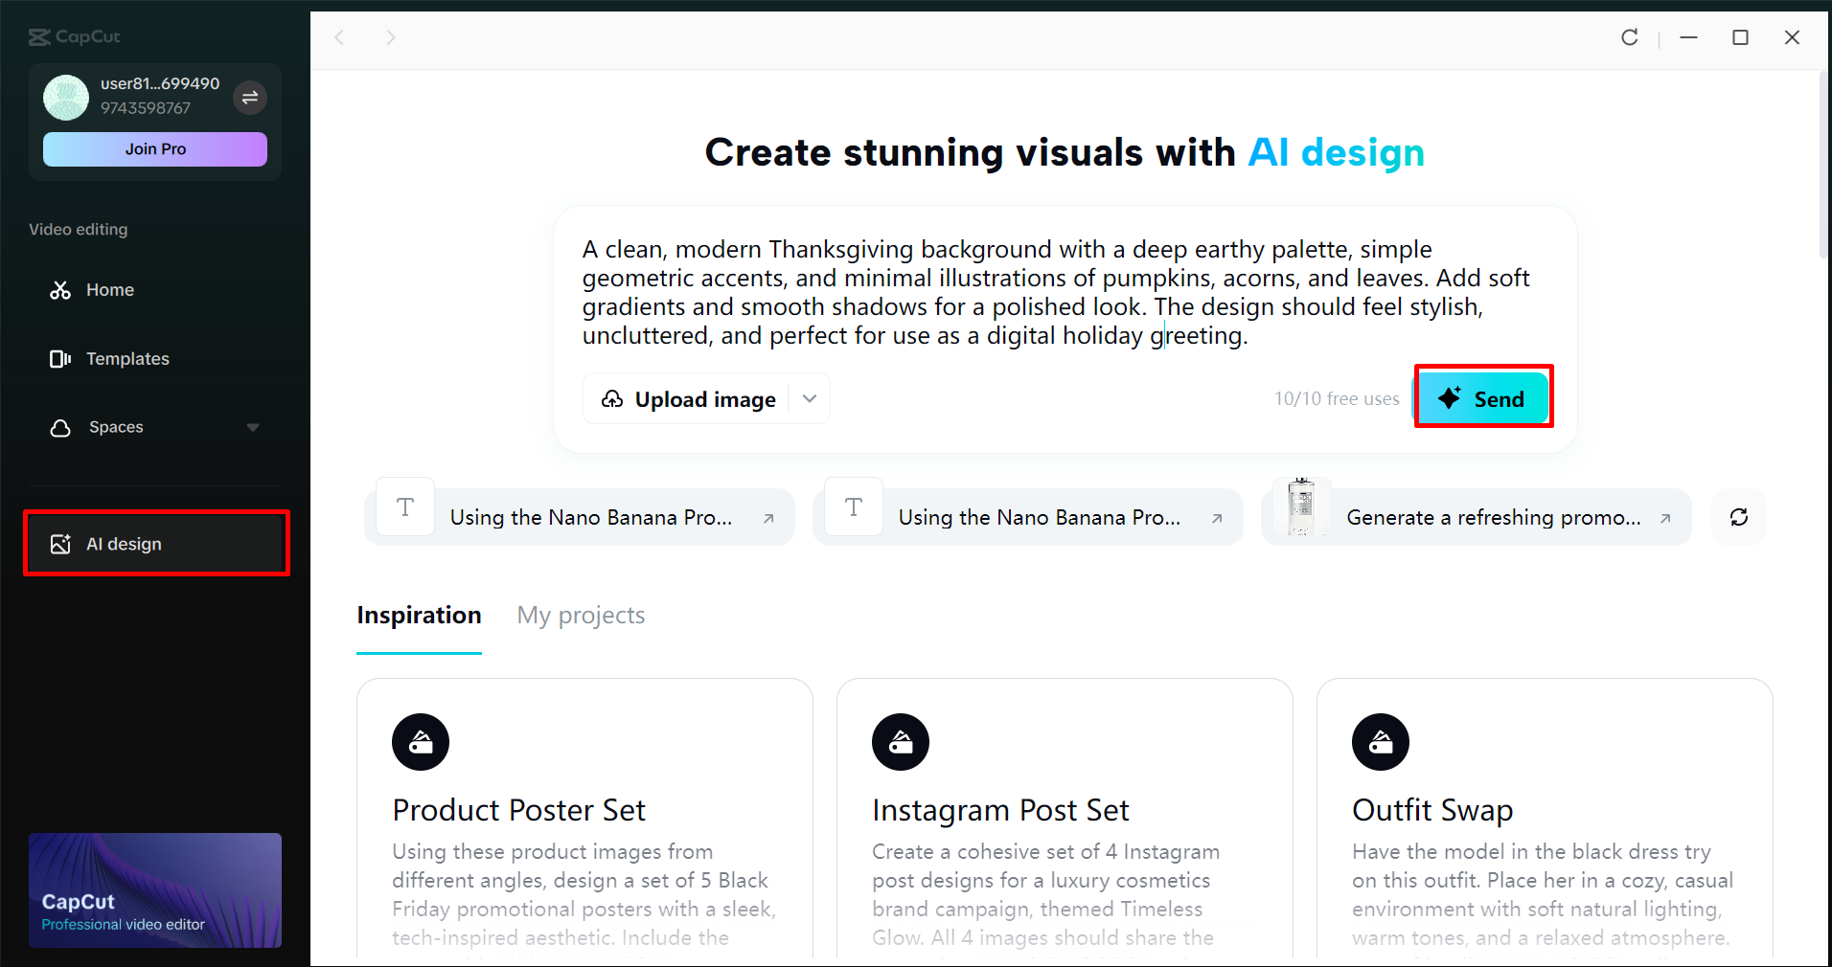Click the switch account icon
Viewport: 1832px width, 967px height.
250,98
